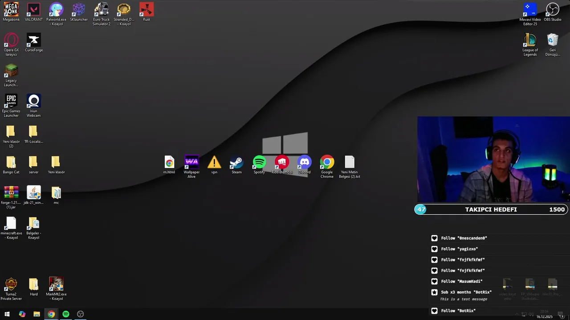Select the mc zipped folder
Screen dimensions: 570x320
point(56,196)
